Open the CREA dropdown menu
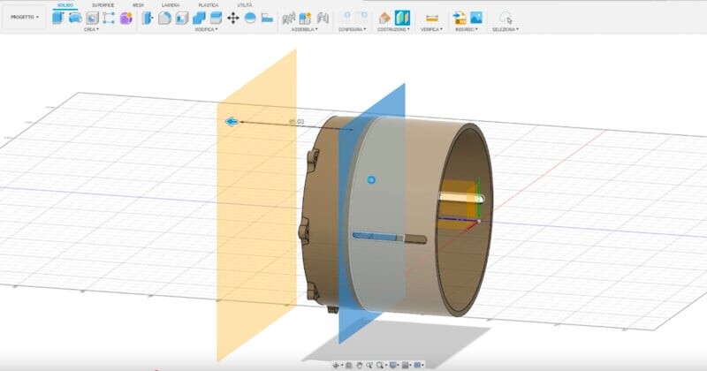 pos(90,29)
